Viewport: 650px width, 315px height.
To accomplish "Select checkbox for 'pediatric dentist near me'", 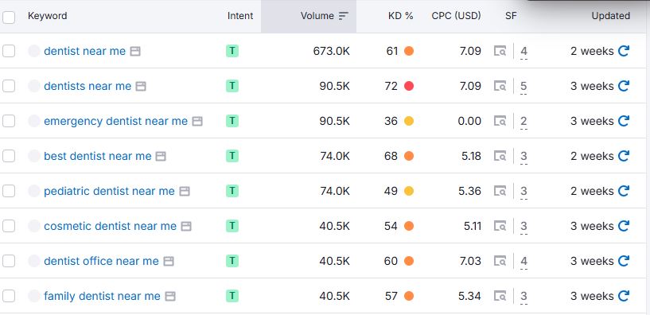I will (x=9, y=191).
